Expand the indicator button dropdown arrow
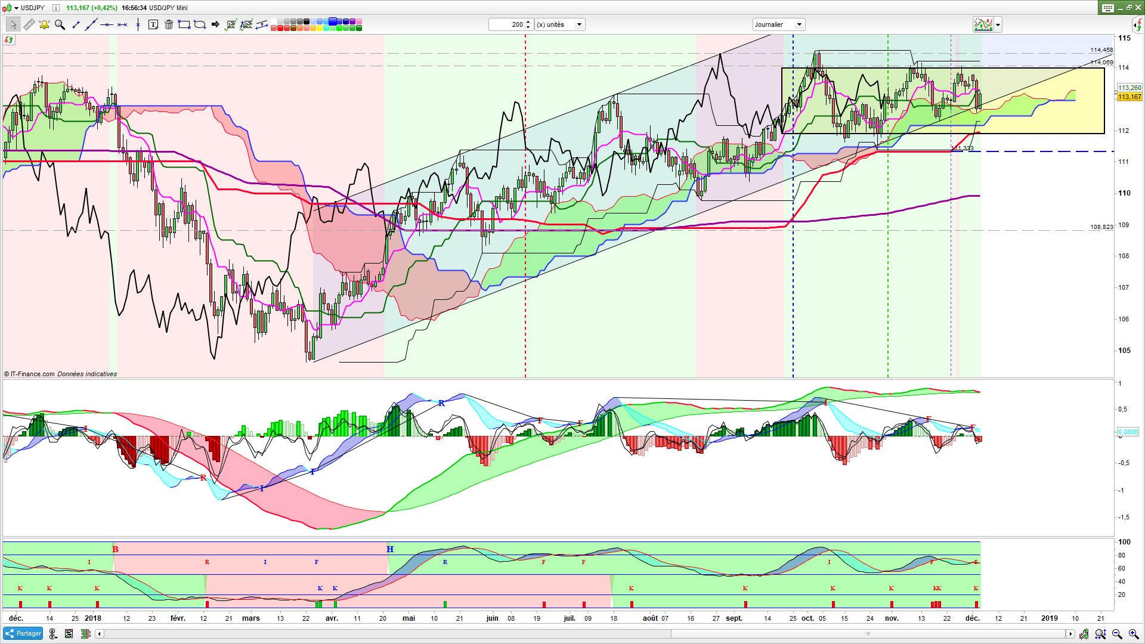This screenshot has width=1145, height=644. tap(998, 24)
